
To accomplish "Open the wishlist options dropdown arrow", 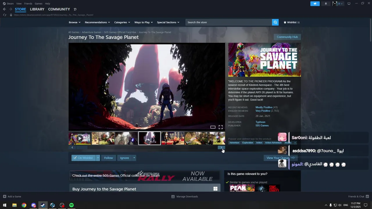I will [x=98, y=158].
